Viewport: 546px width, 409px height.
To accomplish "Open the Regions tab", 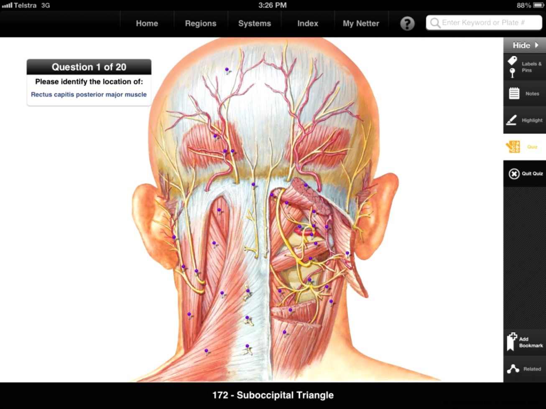I will coord(201,23).
